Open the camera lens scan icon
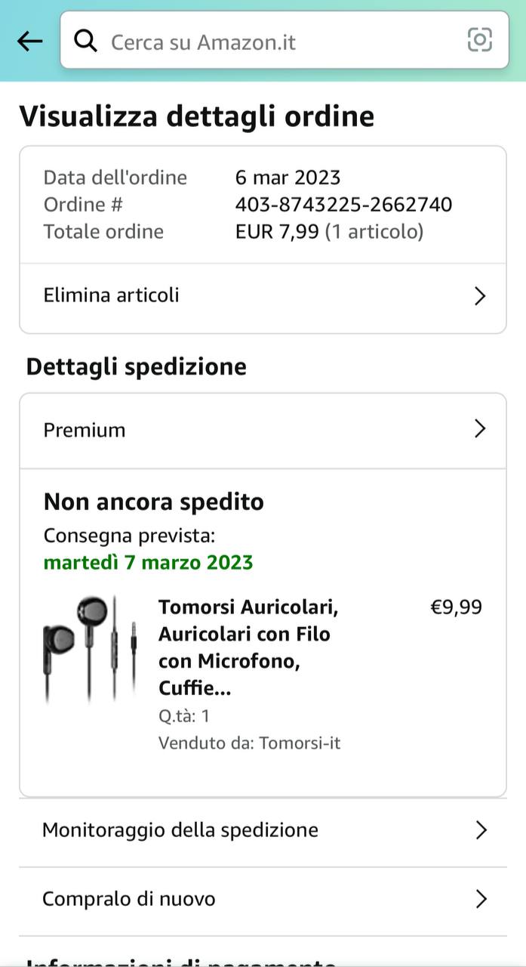 click(479, 39)
